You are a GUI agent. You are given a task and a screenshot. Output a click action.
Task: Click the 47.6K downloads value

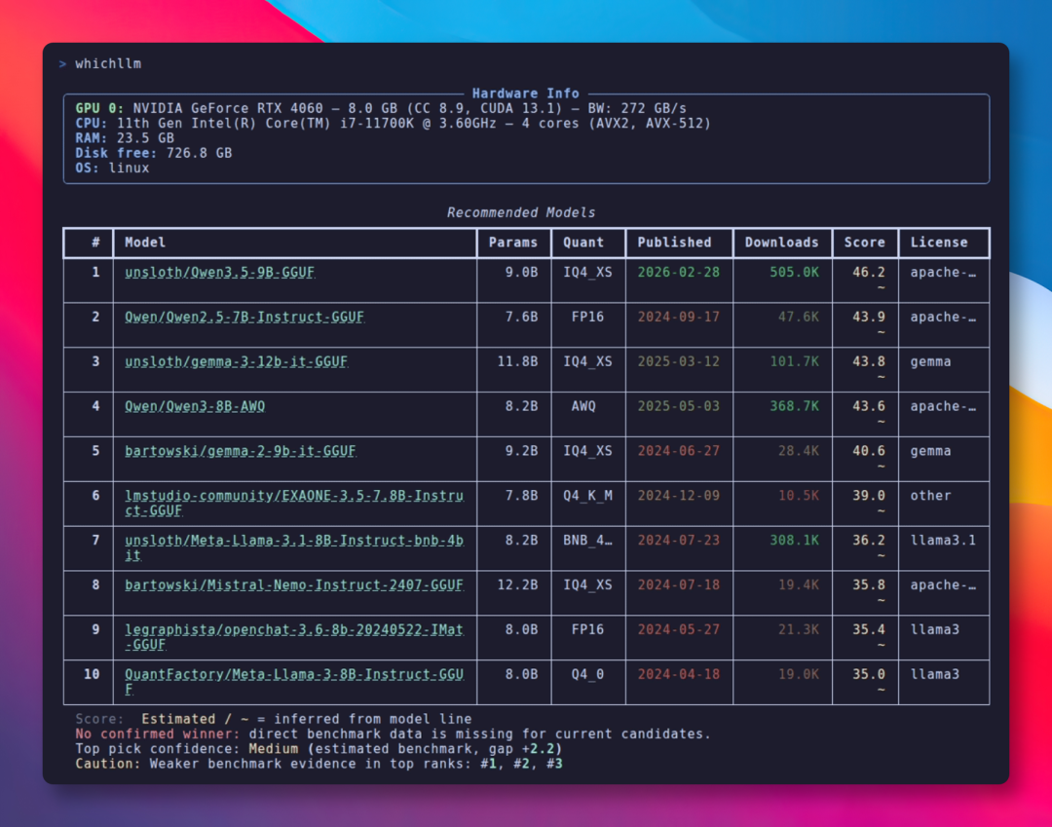point(799,317)
